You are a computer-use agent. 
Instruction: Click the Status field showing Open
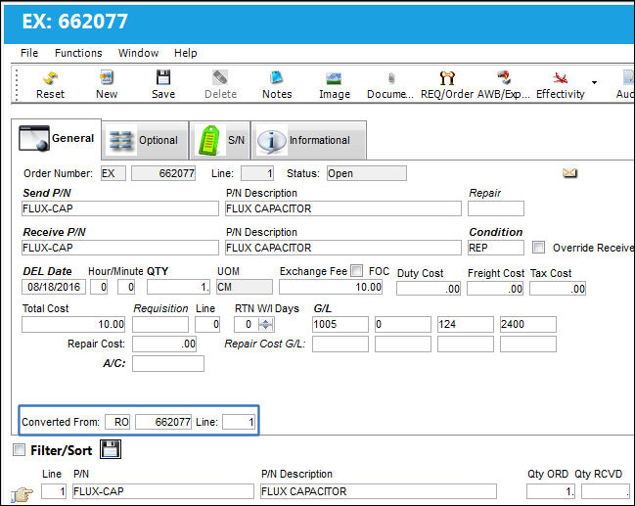point(367,173)
